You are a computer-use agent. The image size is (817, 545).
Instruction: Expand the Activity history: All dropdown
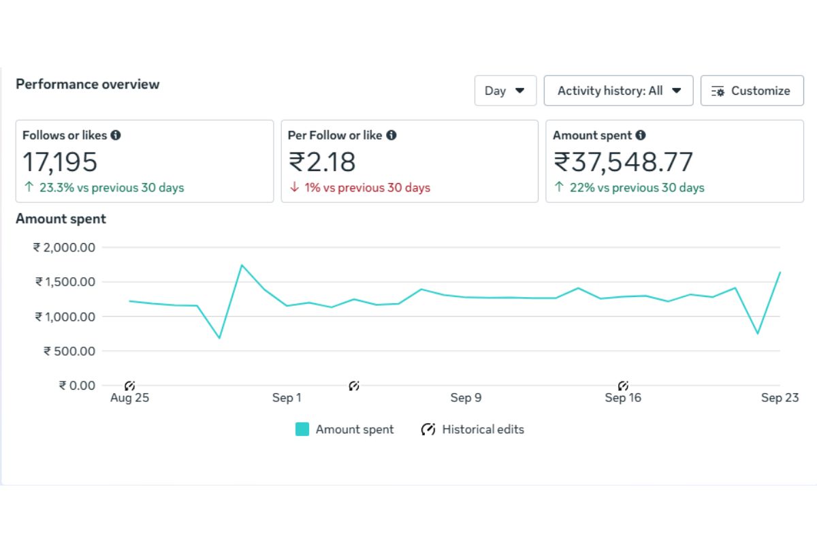(618, 91)
